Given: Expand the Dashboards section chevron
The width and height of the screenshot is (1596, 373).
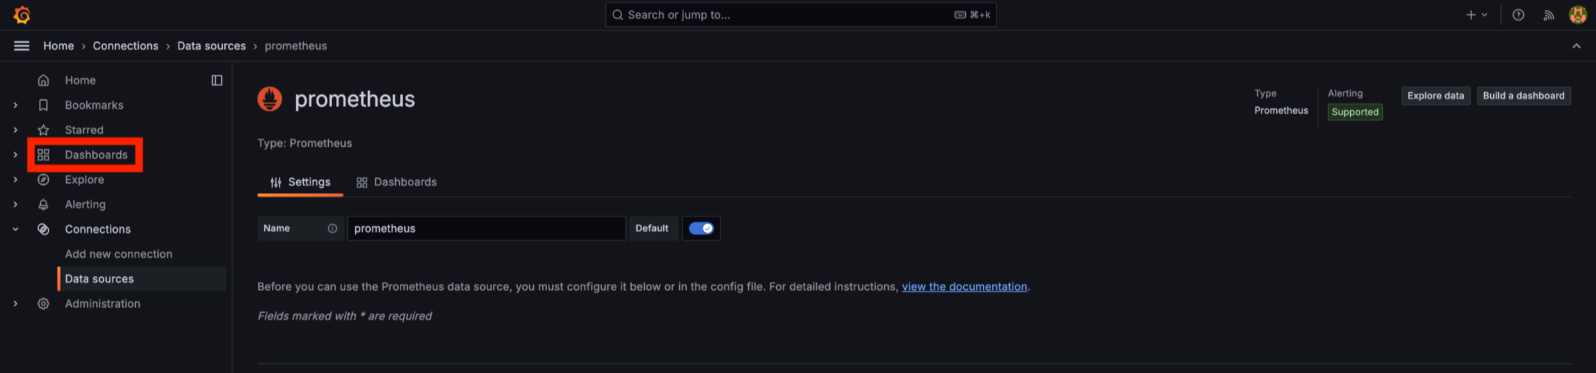Looking at the screenshot, I should click(x=15, y=155).
